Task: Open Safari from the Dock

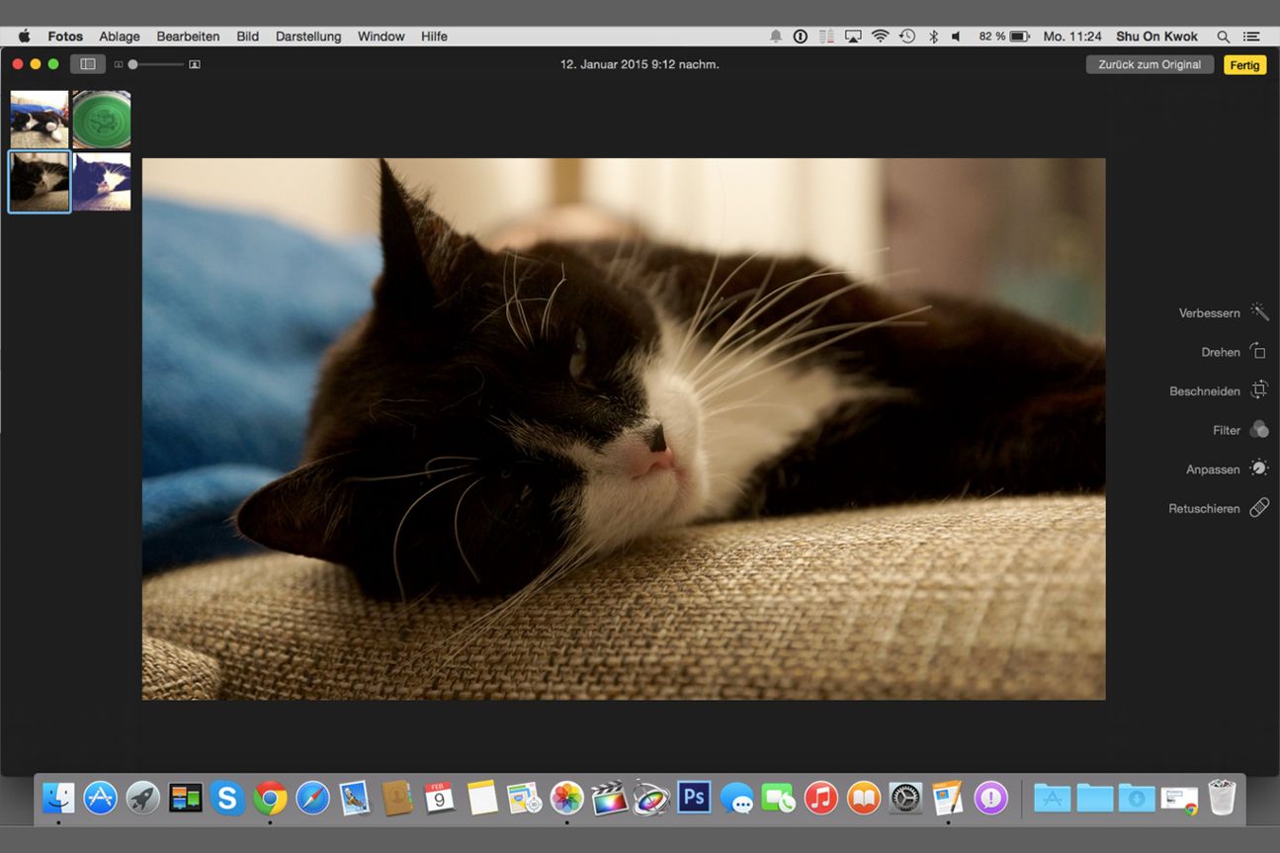Action: [312, 797]
